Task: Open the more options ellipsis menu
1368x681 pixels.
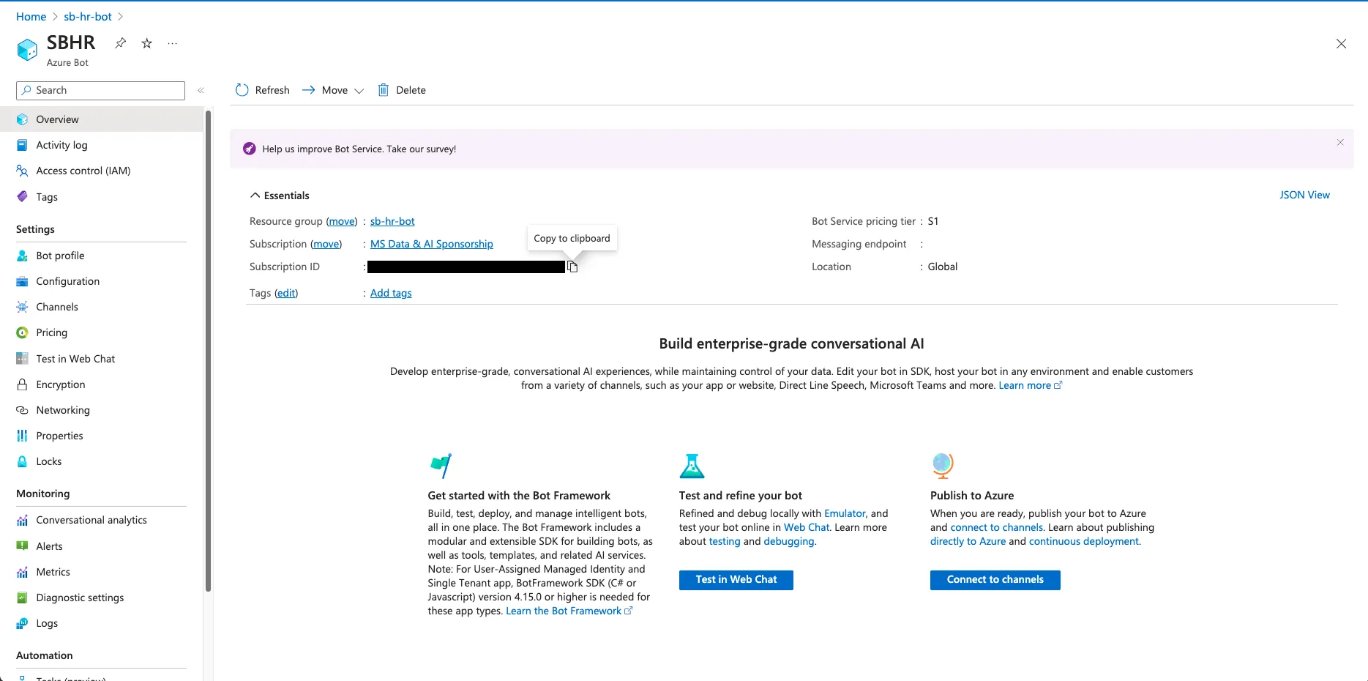Action: tap(173, 43)
